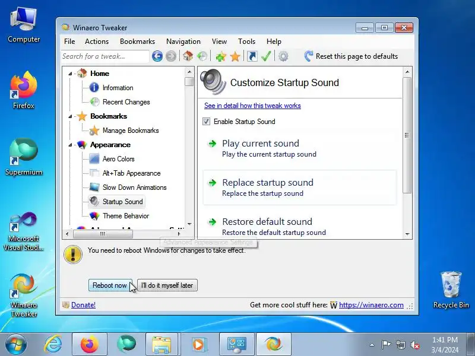The image size is (475, 356).
Task: Click the blue Back arrow toolbar icon
Action: [157, 56]
